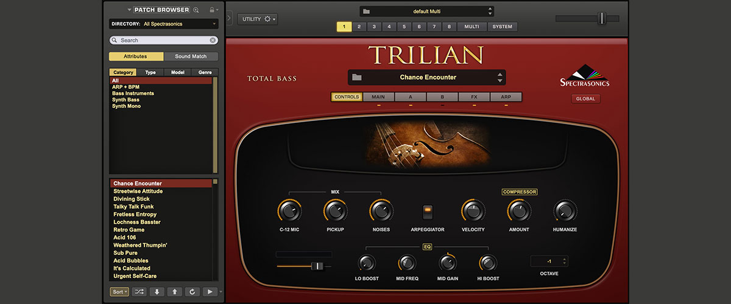
Task: Change the OCTAVE value stepper
Action: pos(565,261)
